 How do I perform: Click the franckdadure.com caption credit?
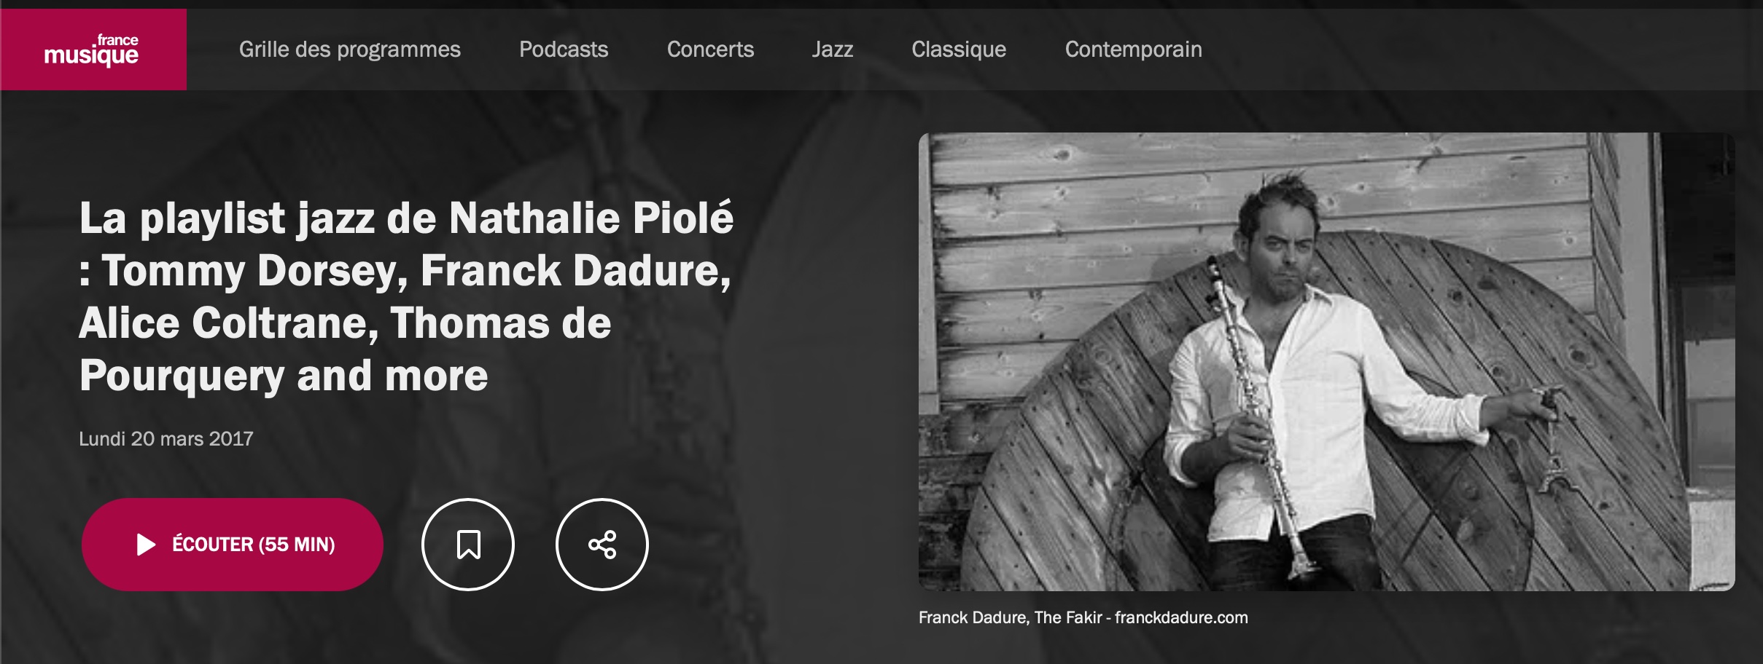(x=1181, y=617)
